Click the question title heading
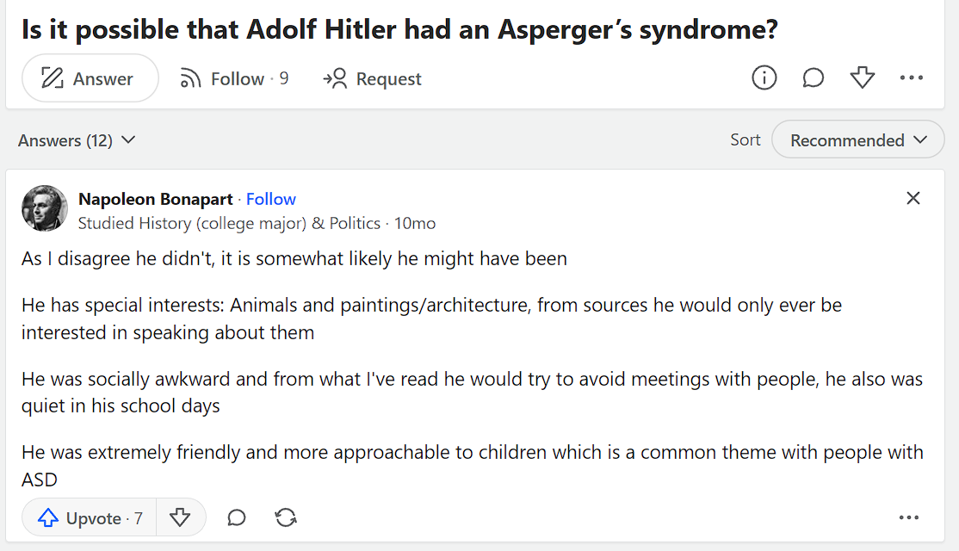Viewport: 959px width, 551px height. coord(399,29)
